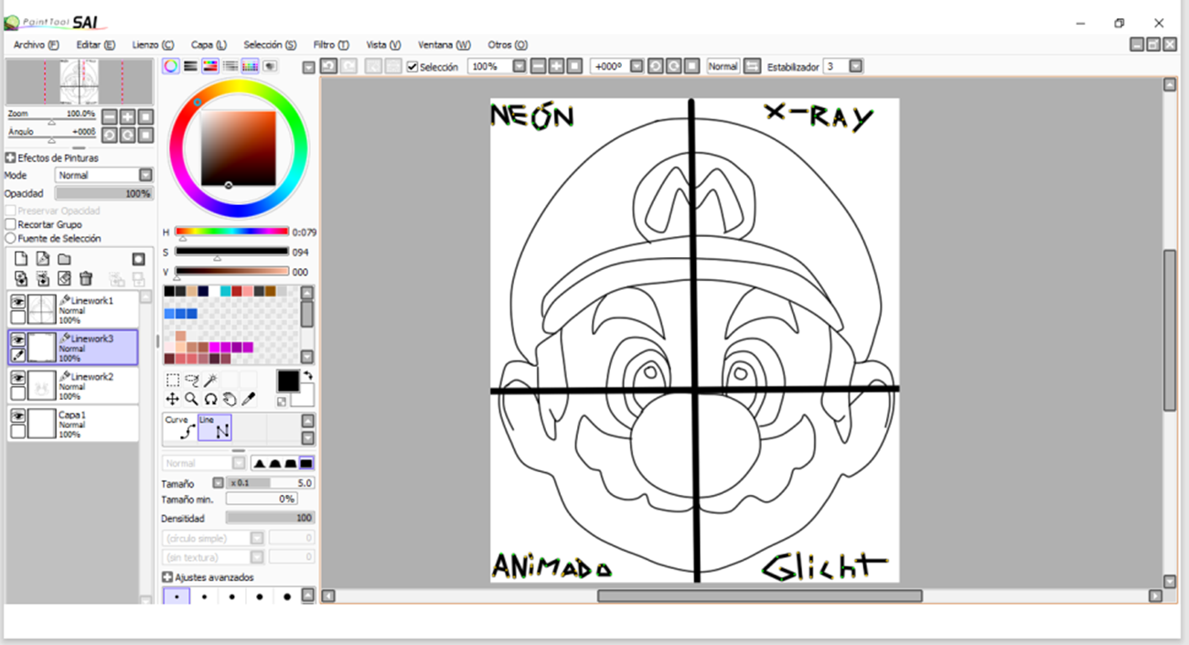Screen dimensions: 1189x645
Task: Open the Tamaño size multiplier dropdown
Action: 218,483
